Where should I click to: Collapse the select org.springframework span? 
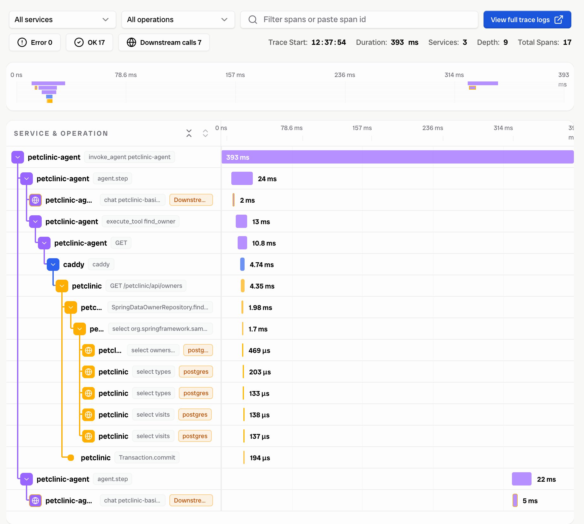[x=80, y=329]
